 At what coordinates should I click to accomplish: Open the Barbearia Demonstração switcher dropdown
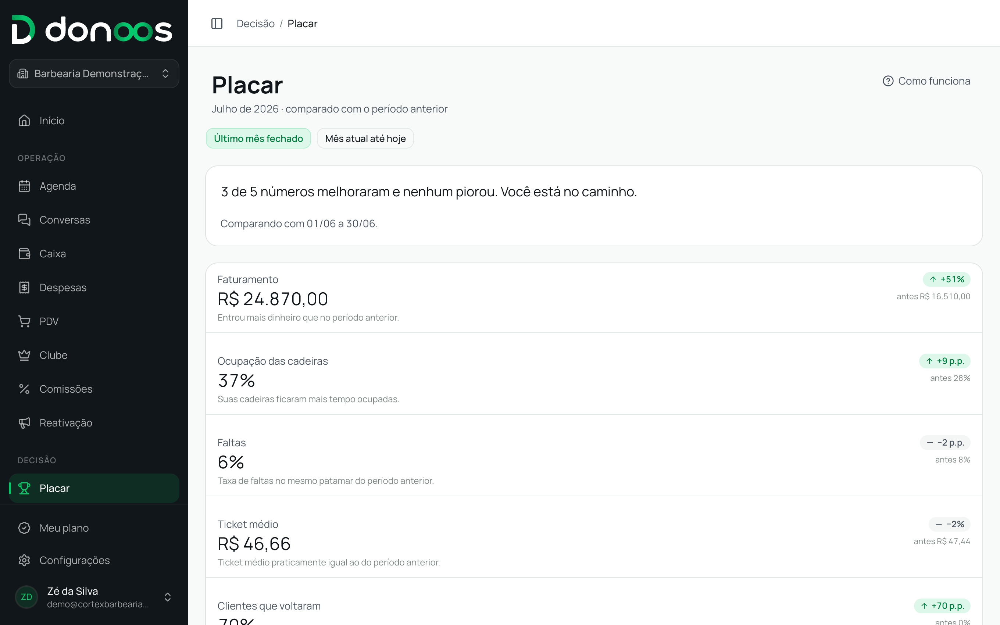94,74
